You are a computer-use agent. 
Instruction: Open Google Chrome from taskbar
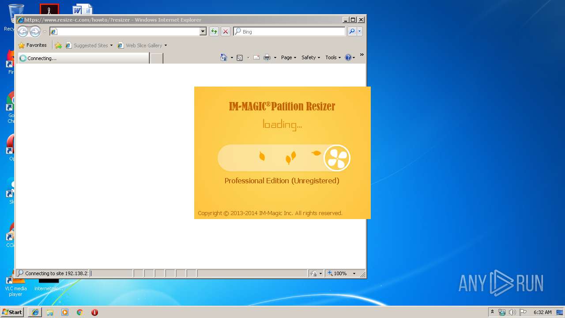(x=79, y=312)
